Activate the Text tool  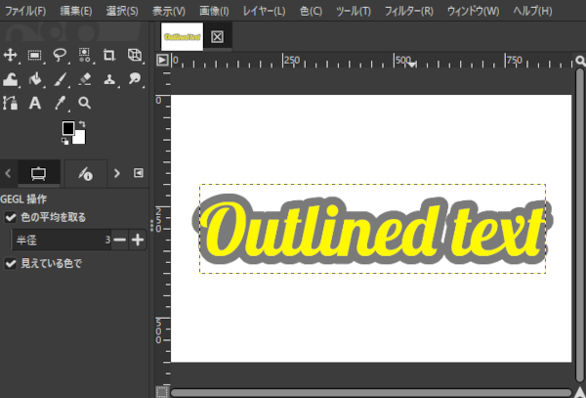click(x=35, y=103)
